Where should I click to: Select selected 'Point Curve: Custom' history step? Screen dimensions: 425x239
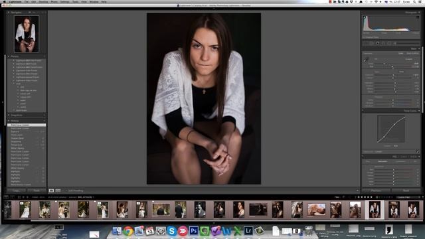pyautogui.click(x=27, y=125)
